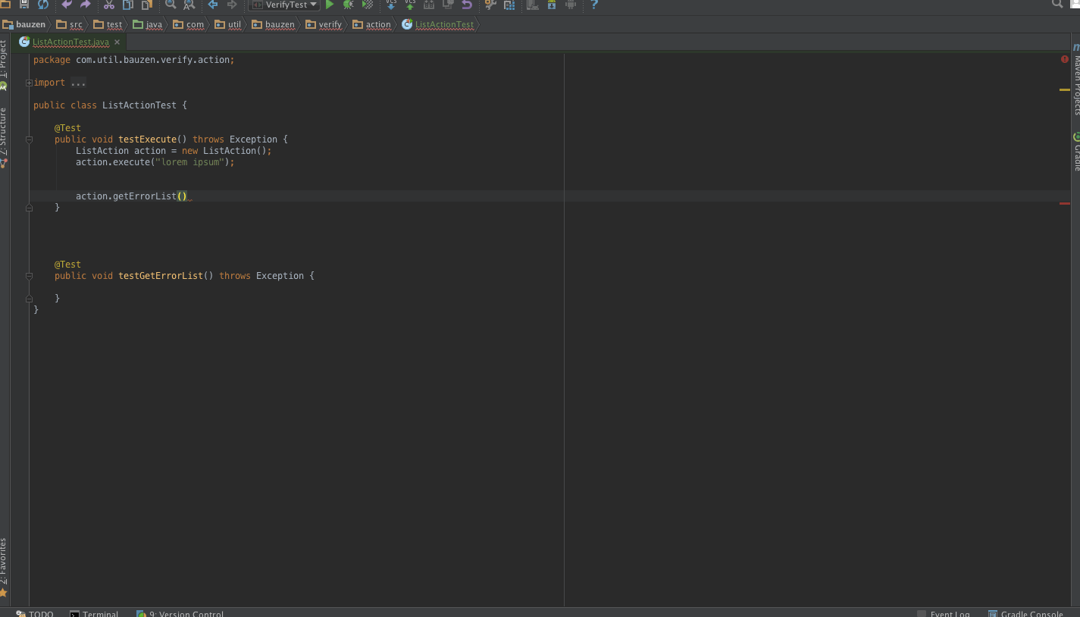Viewport: 1080px width, 617px height.
Task: Click the 'src' breadcrumb folder
Action: point(76,24)
